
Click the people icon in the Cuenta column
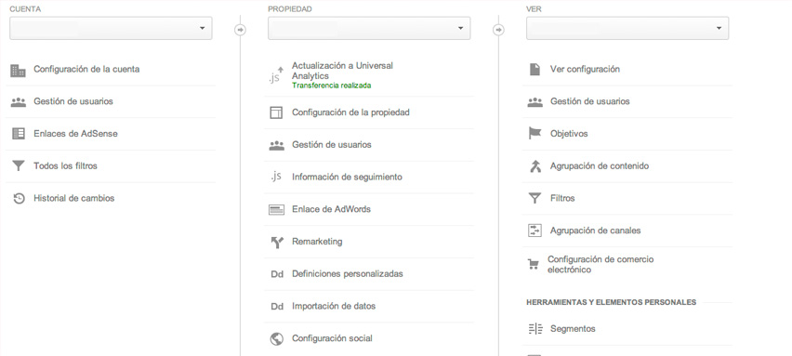pyautogui.click(x=19, y=102)
